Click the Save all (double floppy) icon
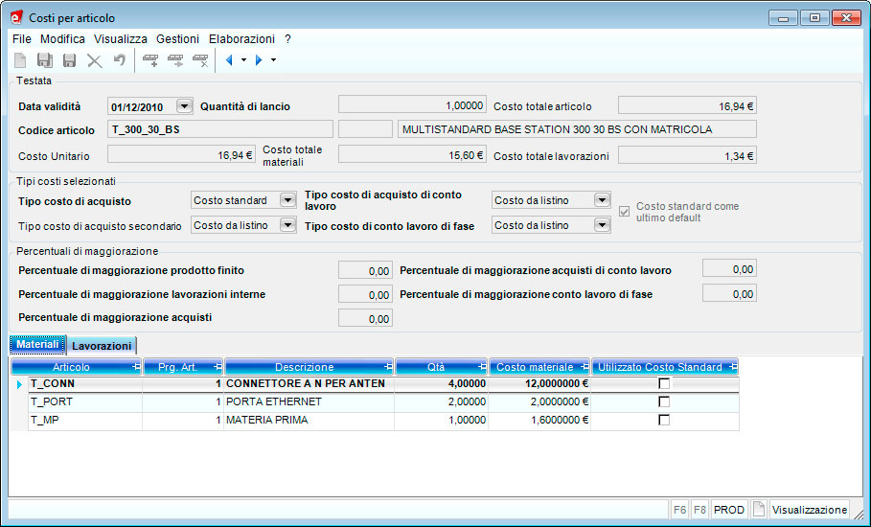The image size is (871, 527). click(44, 60)
